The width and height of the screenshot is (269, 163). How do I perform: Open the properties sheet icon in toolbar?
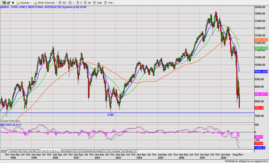tap(9, 3)
